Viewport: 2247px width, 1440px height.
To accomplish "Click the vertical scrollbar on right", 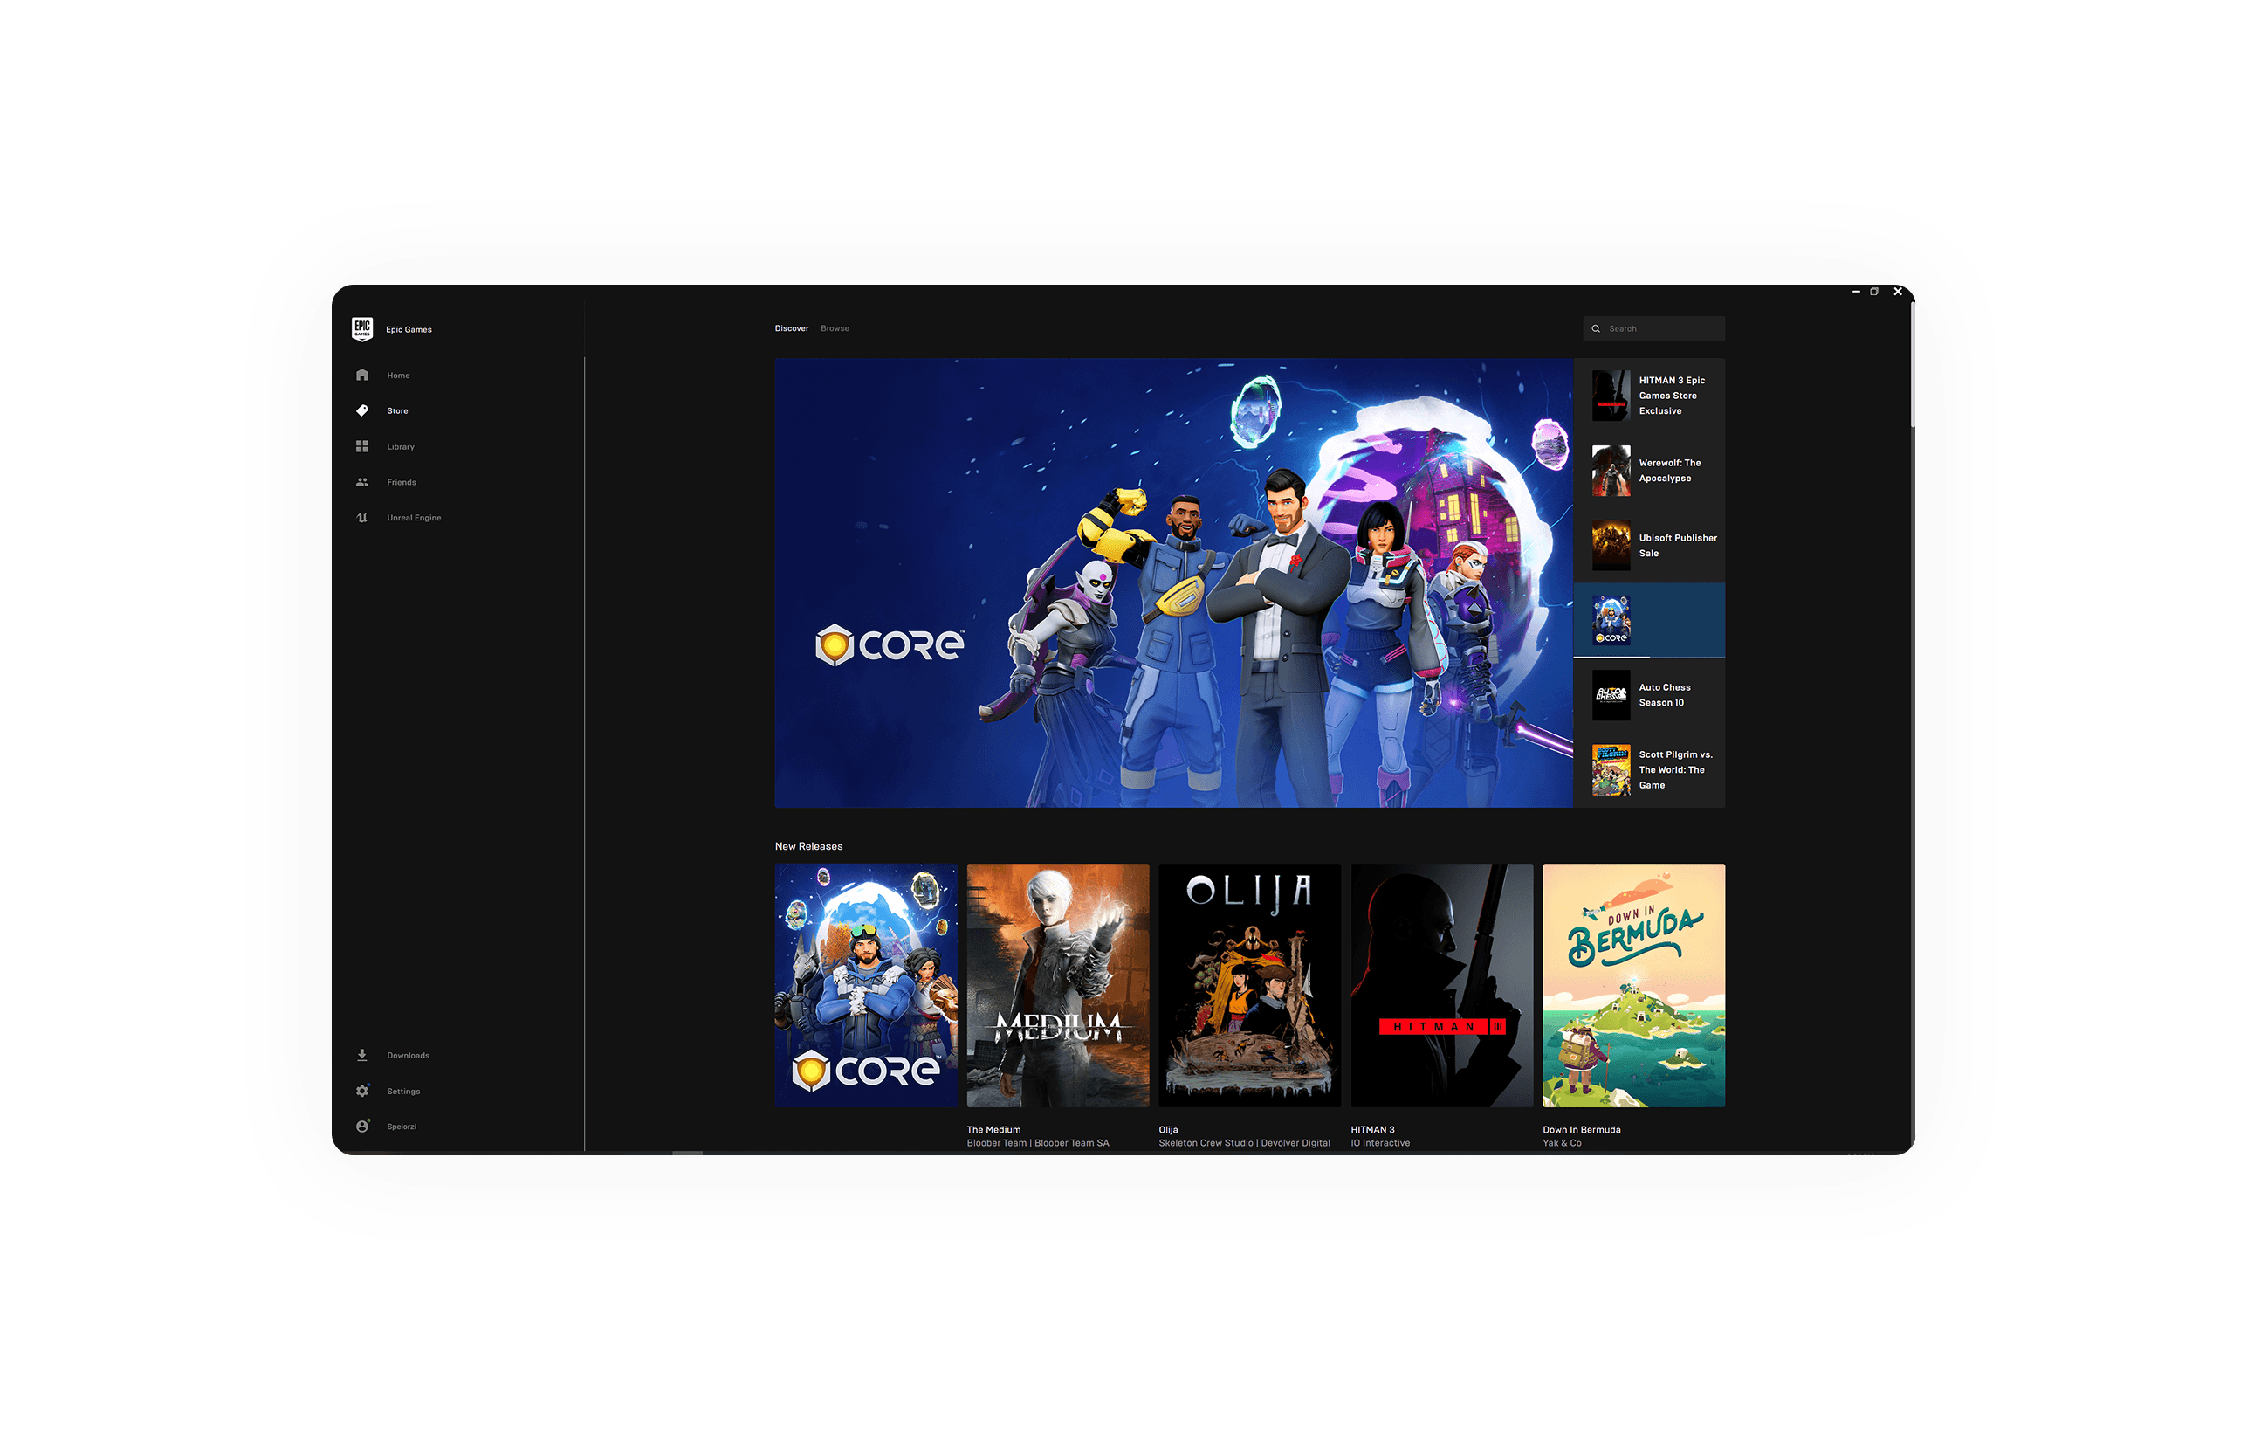I will pos(1914,365).
